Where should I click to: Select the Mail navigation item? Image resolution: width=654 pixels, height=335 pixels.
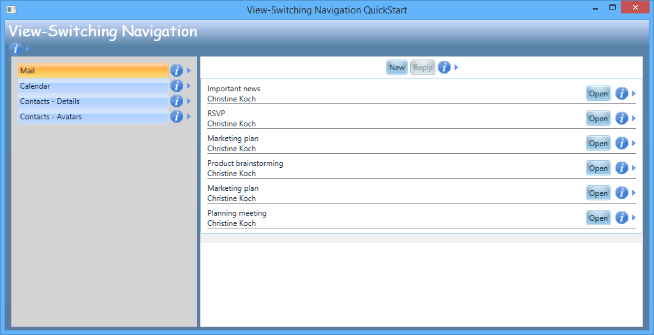(x=93, y=70)
